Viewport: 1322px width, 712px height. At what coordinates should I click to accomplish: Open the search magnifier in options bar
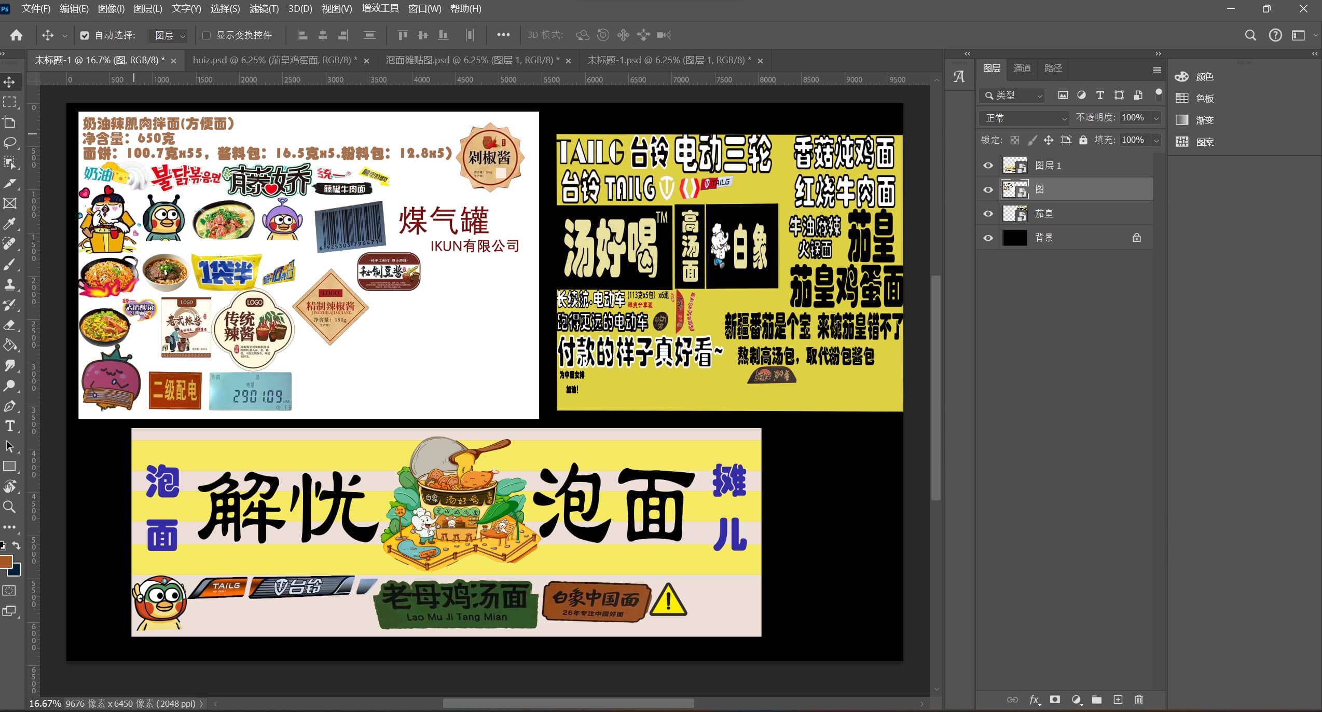pos(1250,35)
